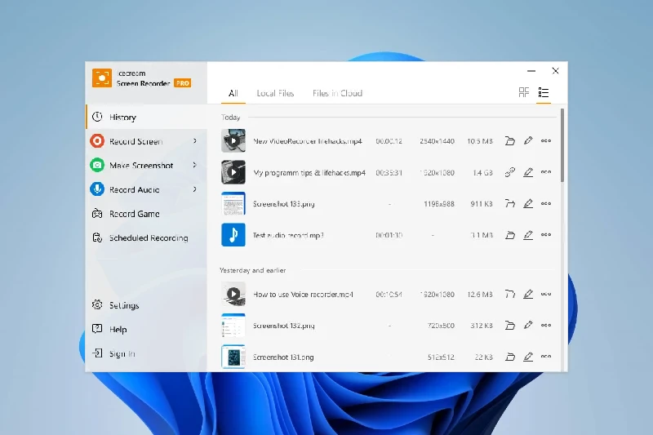Select file name Screenshot 131.png
Image resolution: width=653 pixels, height=435 pixels.
[283, 357]
